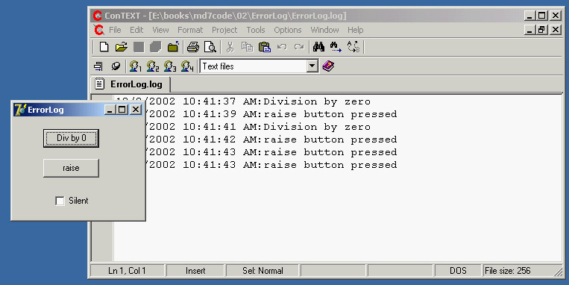Open the Help menu

coord(355,30)
